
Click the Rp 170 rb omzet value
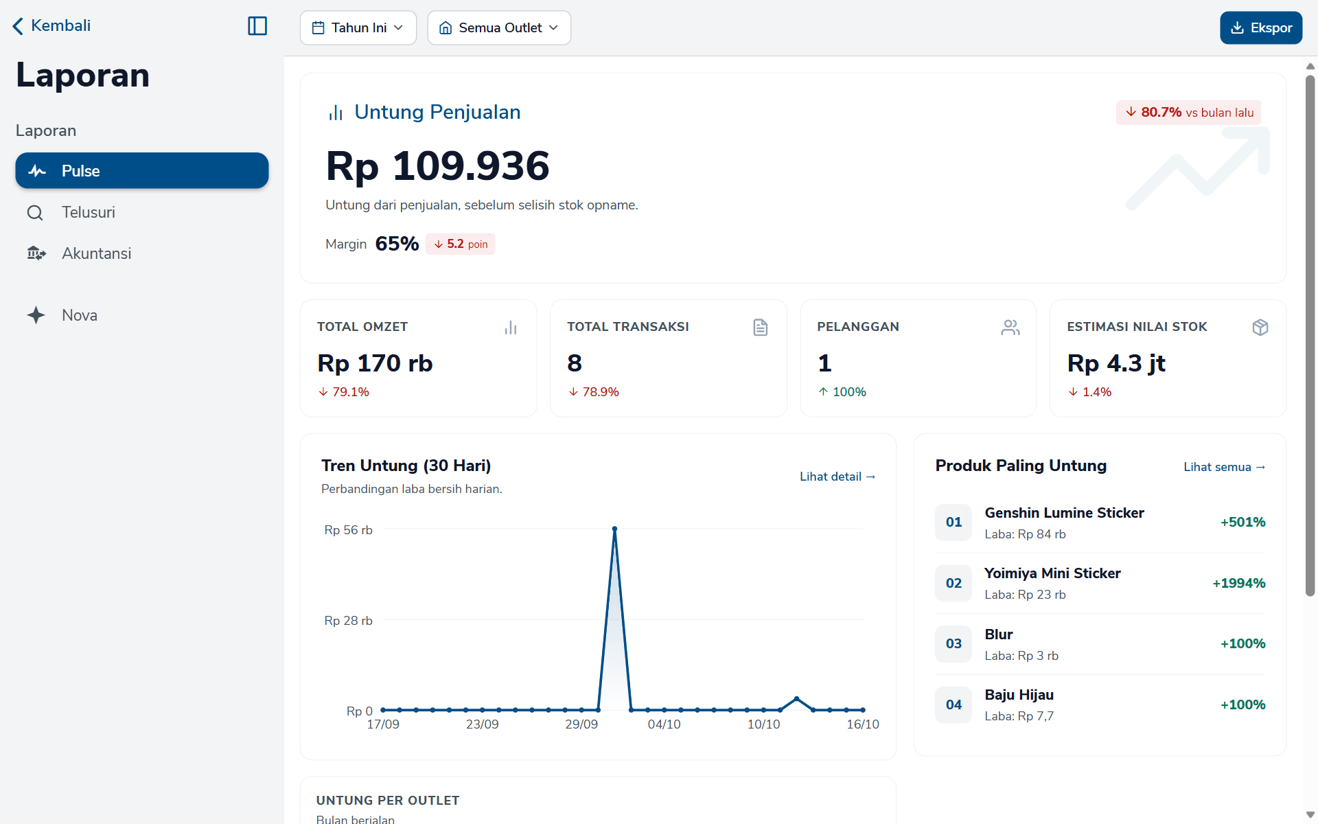coord(375,363)
